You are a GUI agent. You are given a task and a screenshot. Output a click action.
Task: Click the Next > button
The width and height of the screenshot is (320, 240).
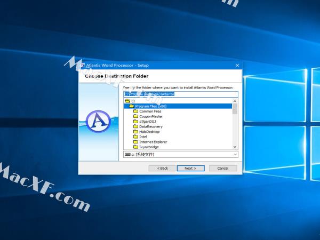click(190, 168)
